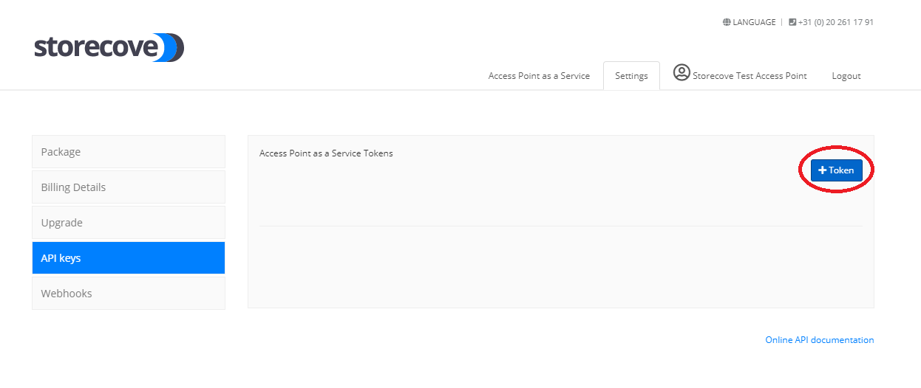Click the user avatar icon

pyautogui.click(x=682, y=73)
